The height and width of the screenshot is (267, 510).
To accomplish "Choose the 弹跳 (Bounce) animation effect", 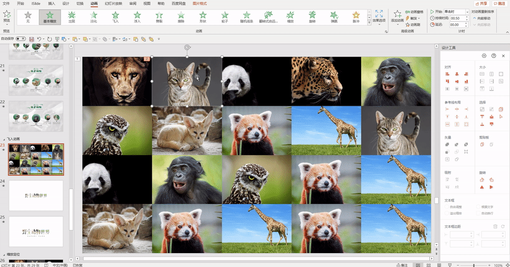I will 334,17.
